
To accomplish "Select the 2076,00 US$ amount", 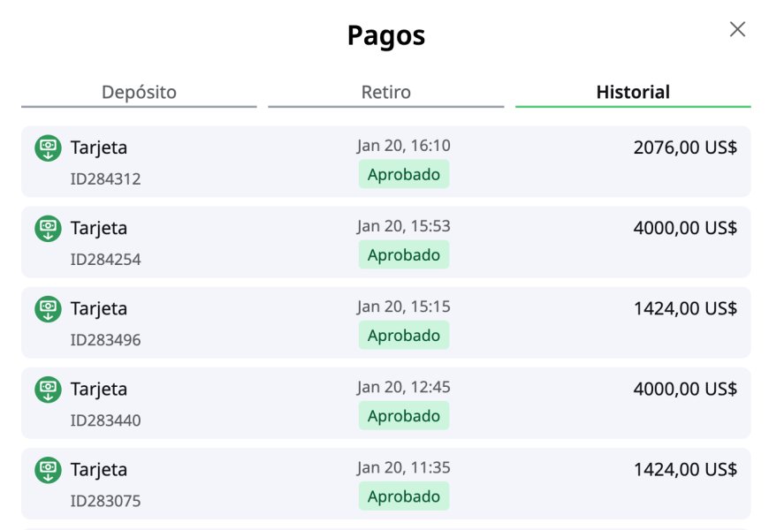I will tap(685, 148).
